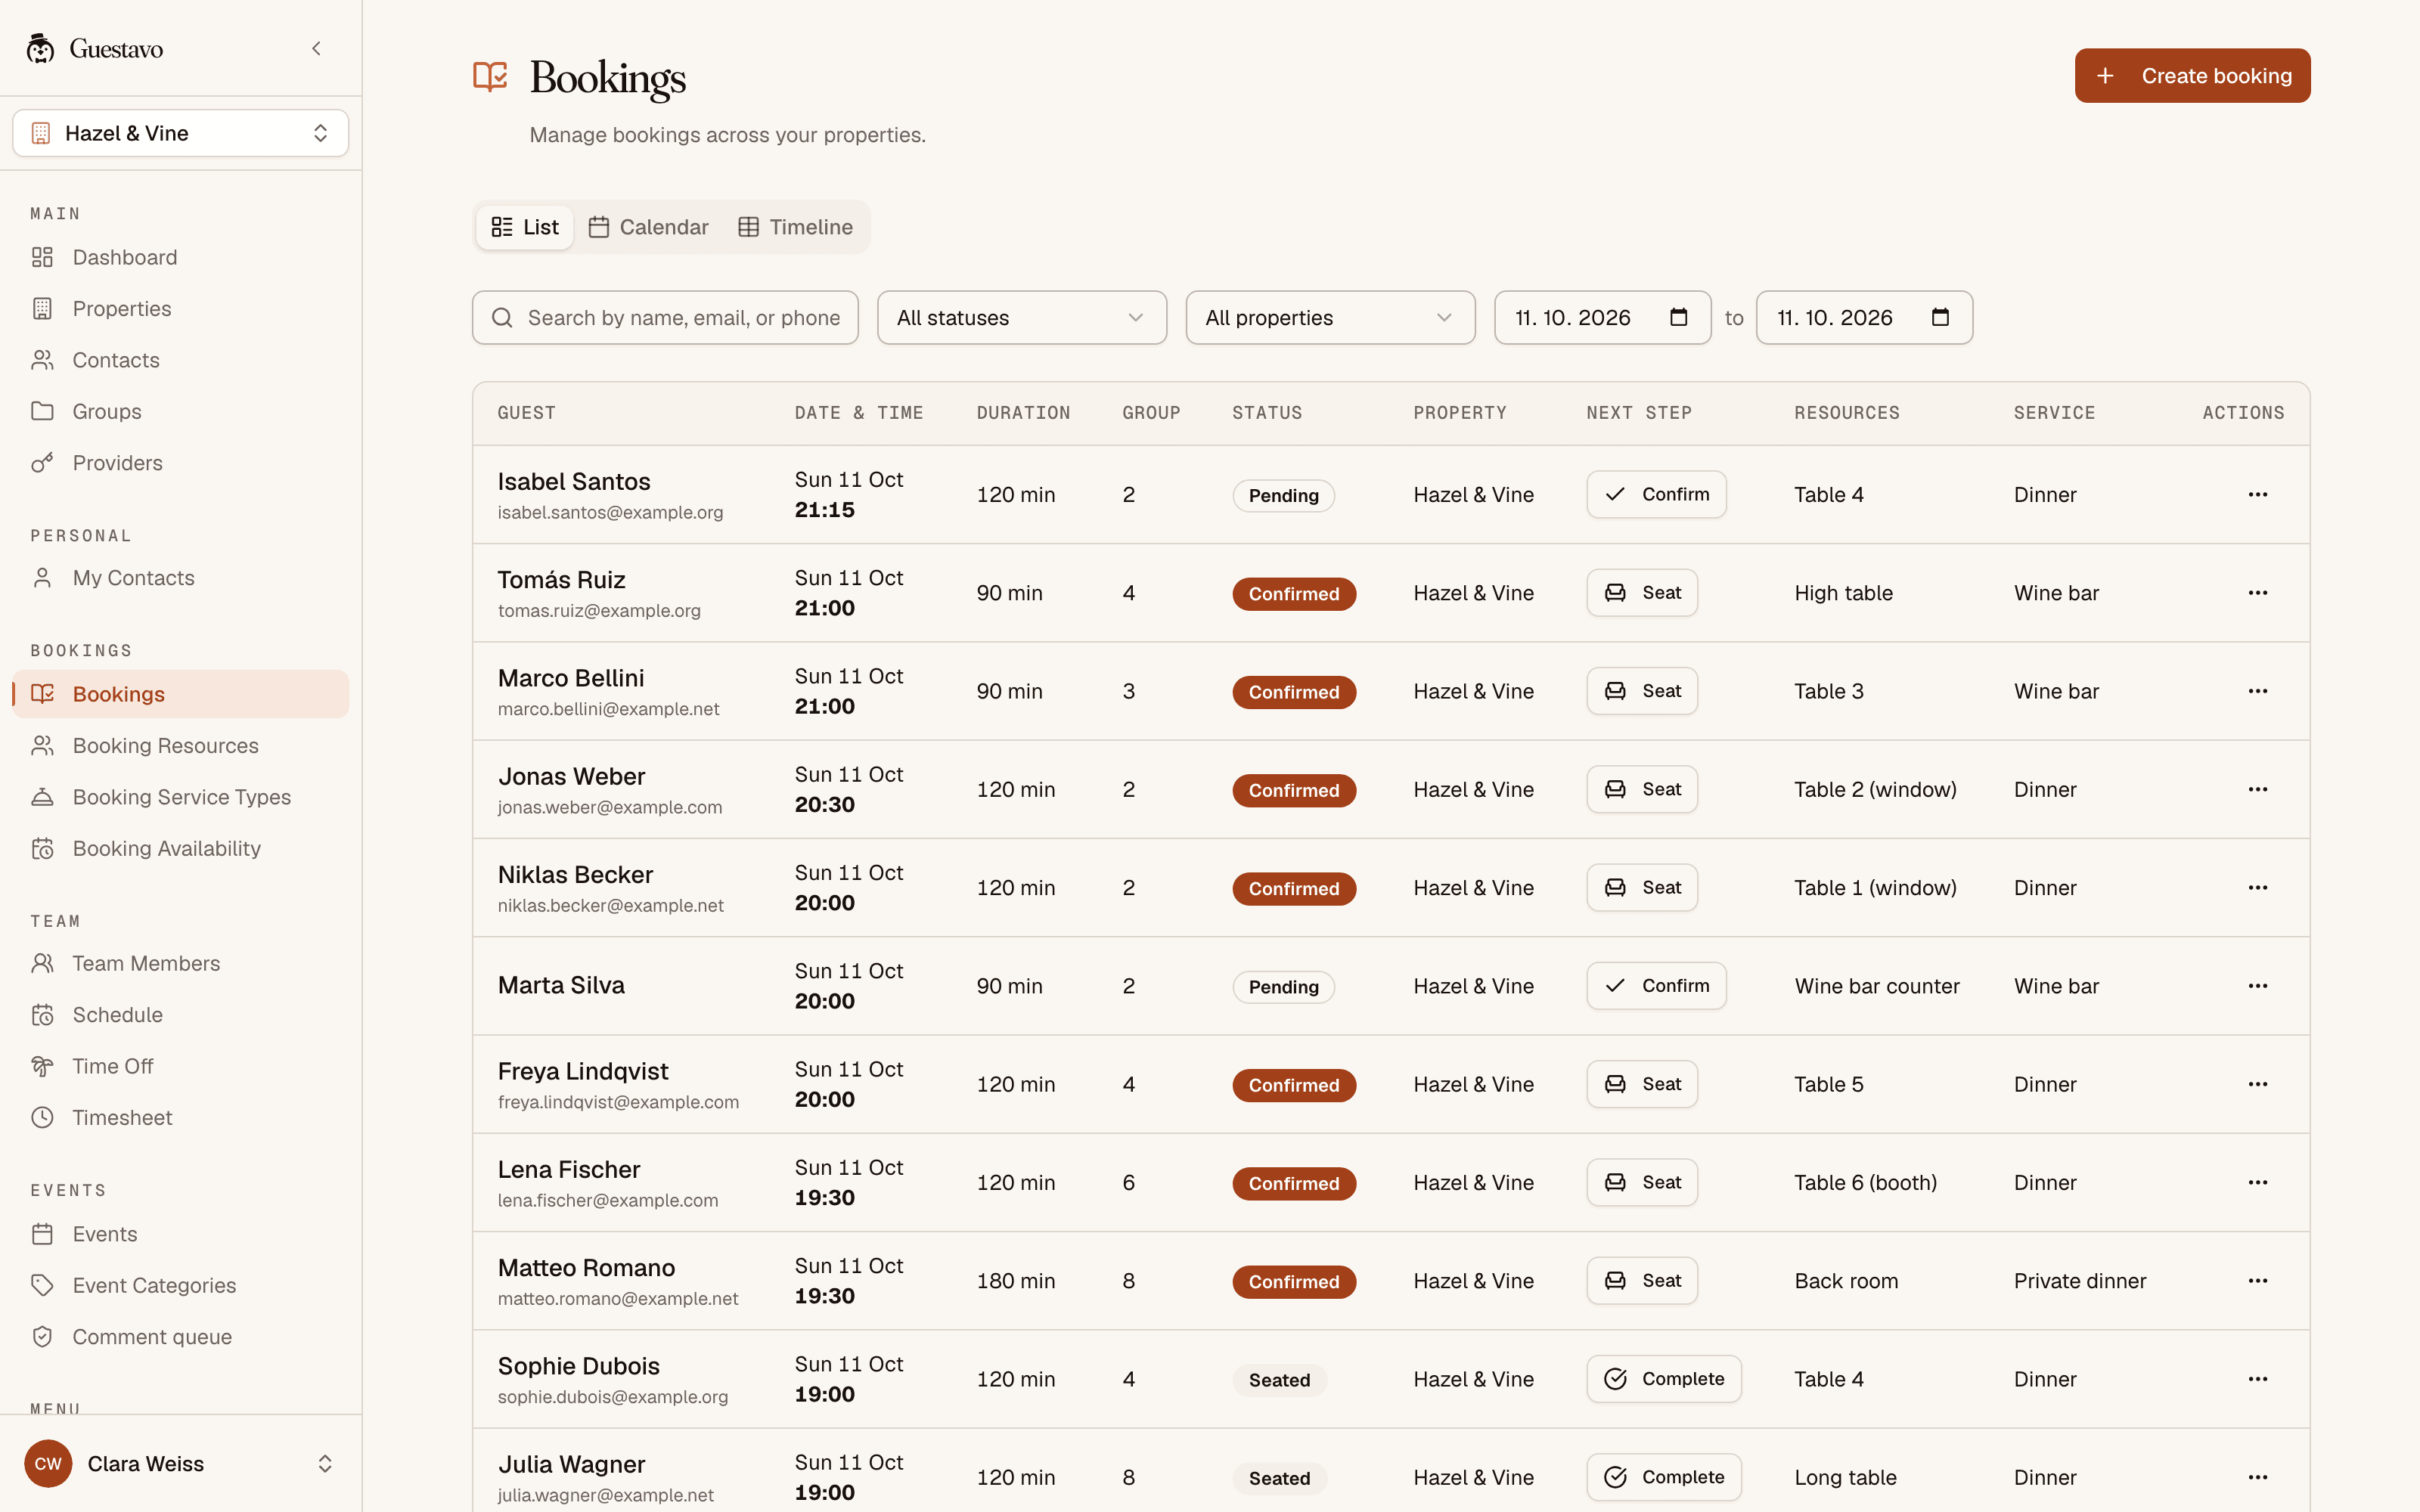This screenshot has height=1512, width=2420.
Task: Seat Jonas Weber's party
Action: (x=1642, y=789)
